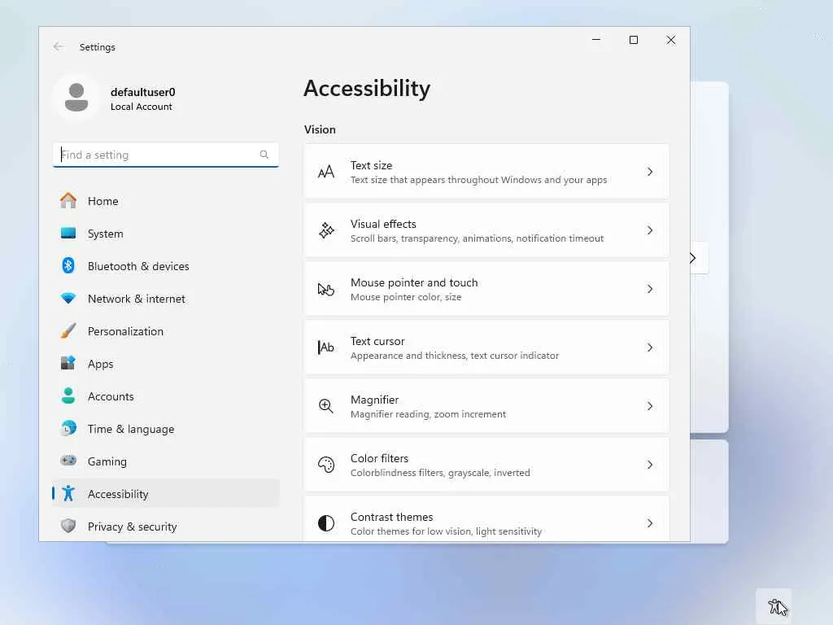Screen dimensions: 833x625
Task: Click the Accounts person icon
Action: coord(68,396)
